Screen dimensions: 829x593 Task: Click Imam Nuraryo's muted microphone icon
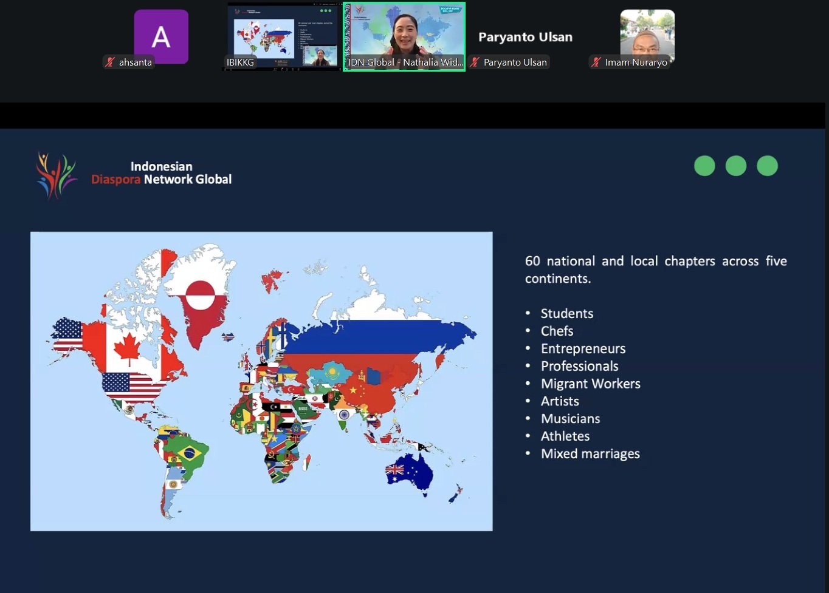tap(596, 62)
